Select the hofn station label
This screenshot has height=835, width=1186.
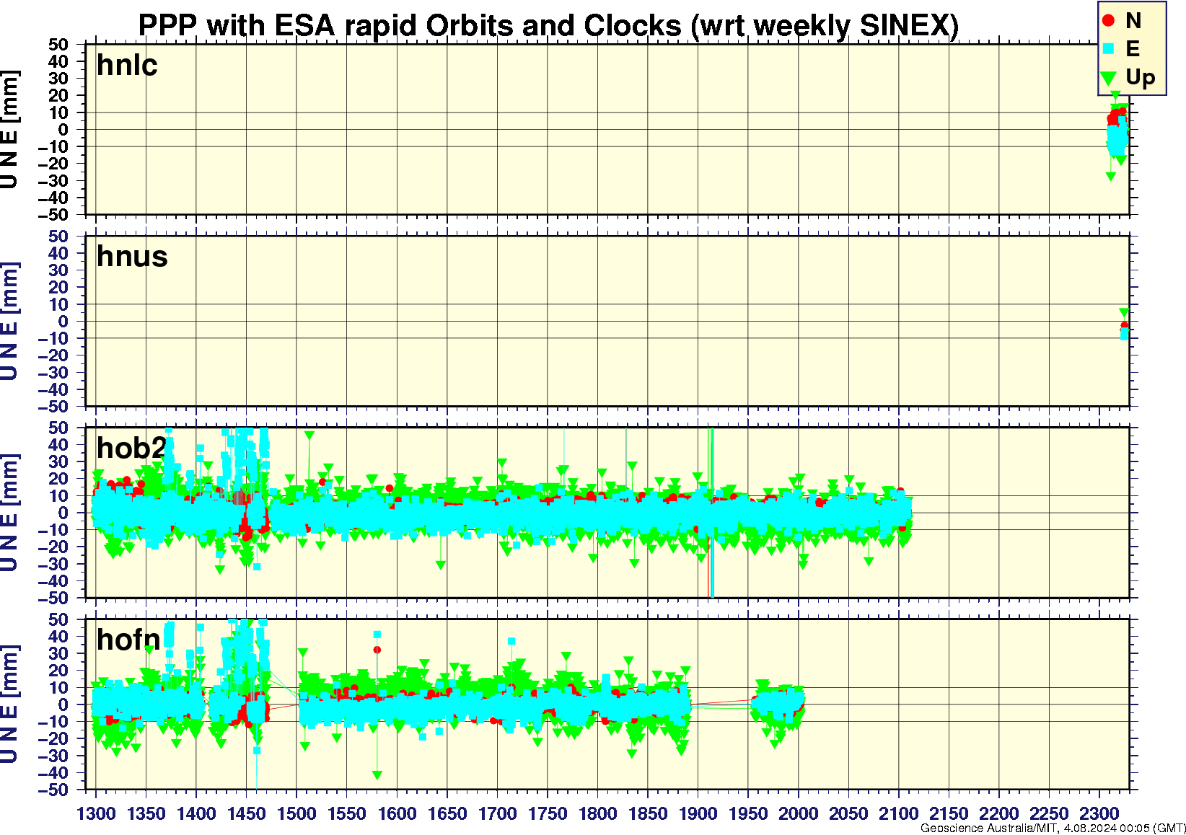coord(128,640)
